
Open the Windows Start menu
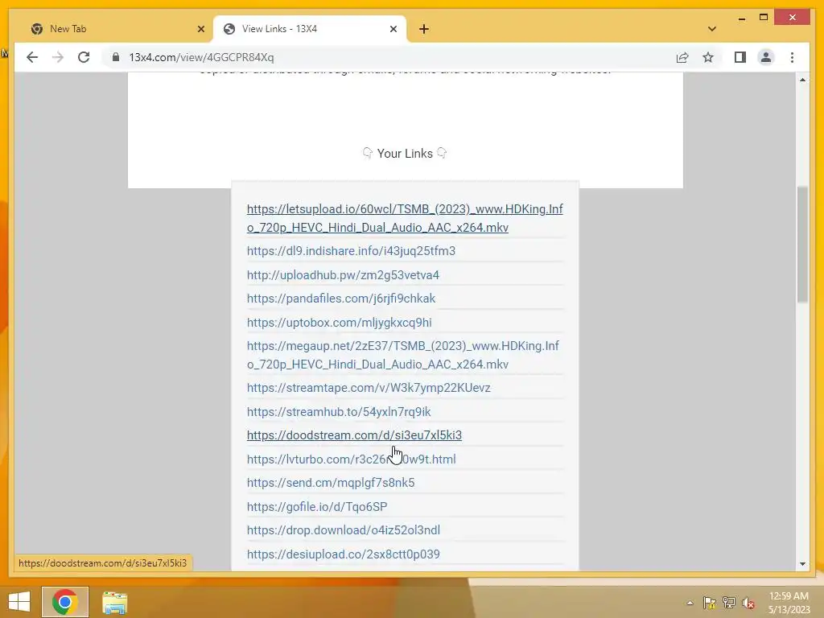[19, 602]
